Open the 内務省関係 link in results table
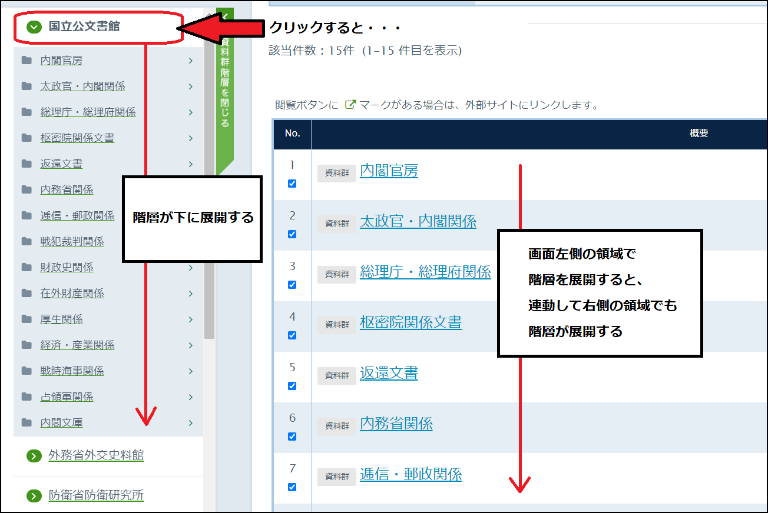Screen dimensions: 768x513 (x=396, y=424)
